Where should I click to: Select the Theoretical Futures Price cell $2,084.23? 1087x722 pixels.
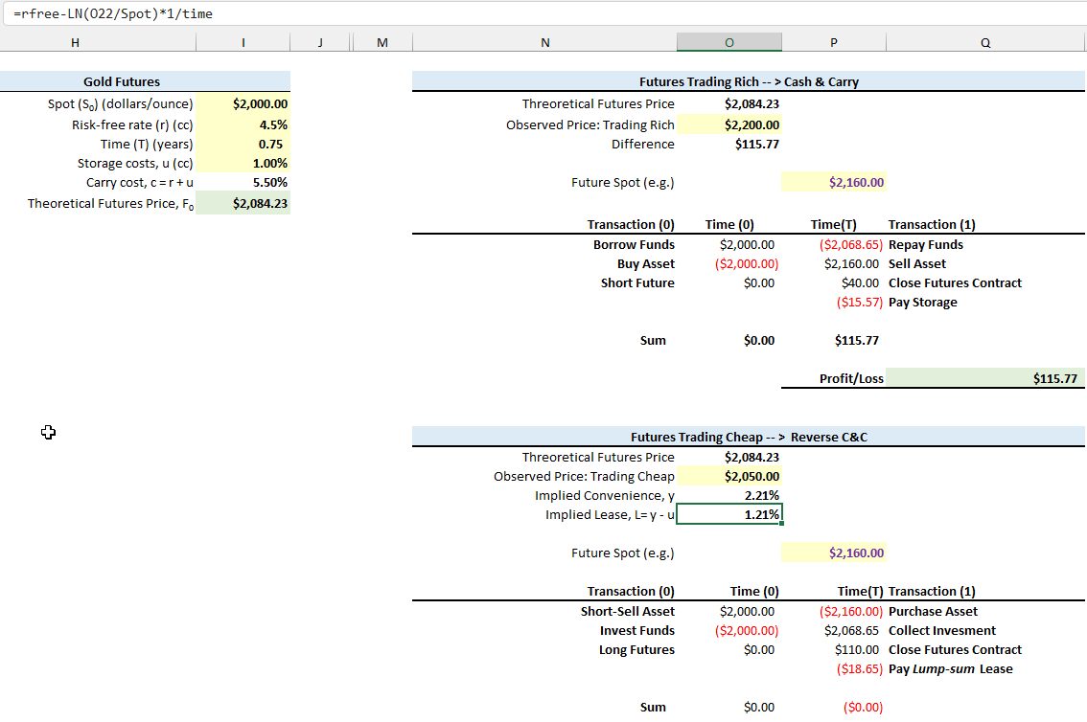(242, 202)
